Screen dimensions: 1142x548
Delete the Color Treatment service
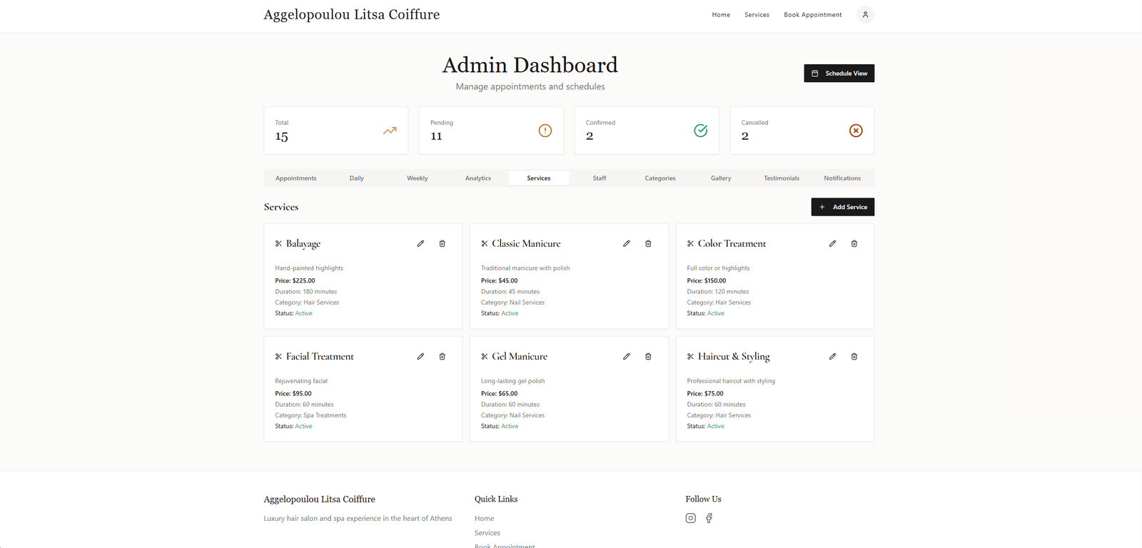(854, 244)
